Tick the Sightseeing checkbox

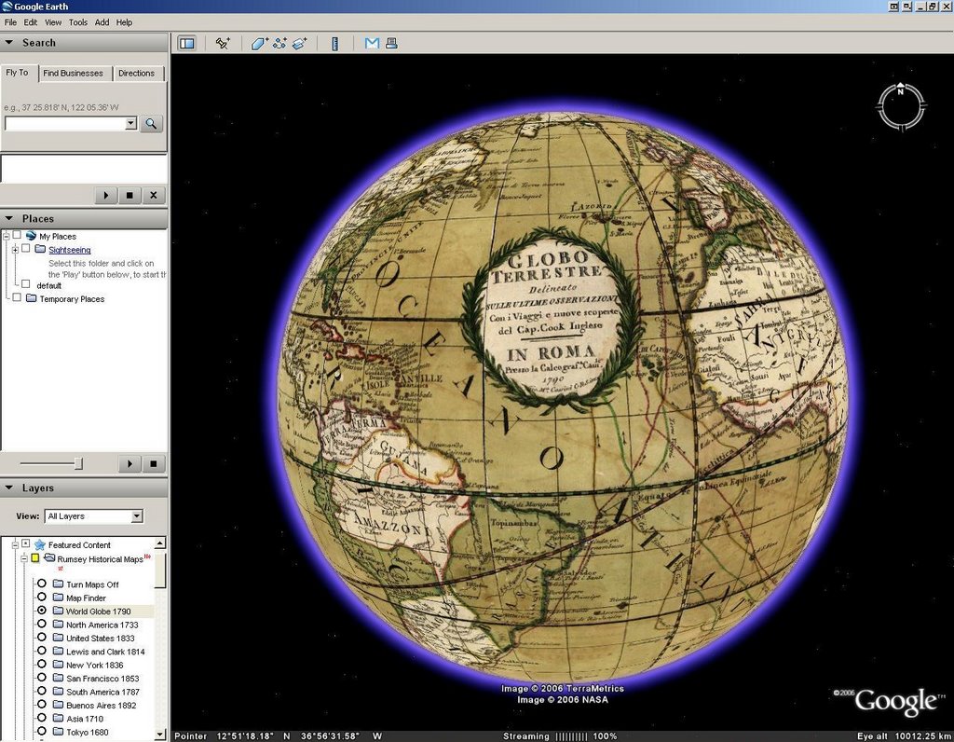[x=25, y=248]
